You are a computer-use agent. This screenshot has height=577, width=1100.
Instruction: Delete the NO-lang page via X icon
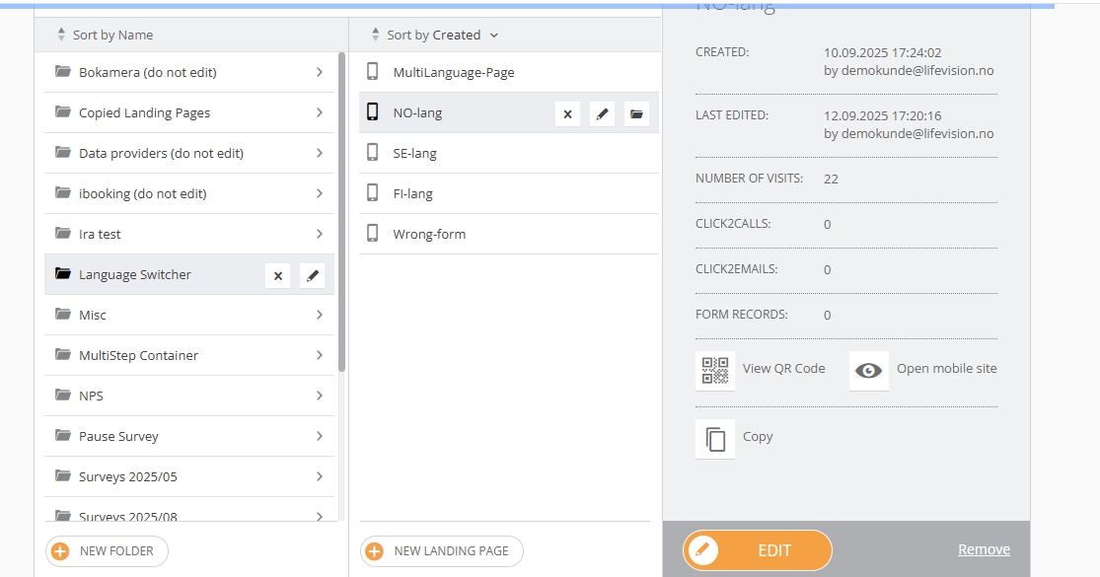567,113
